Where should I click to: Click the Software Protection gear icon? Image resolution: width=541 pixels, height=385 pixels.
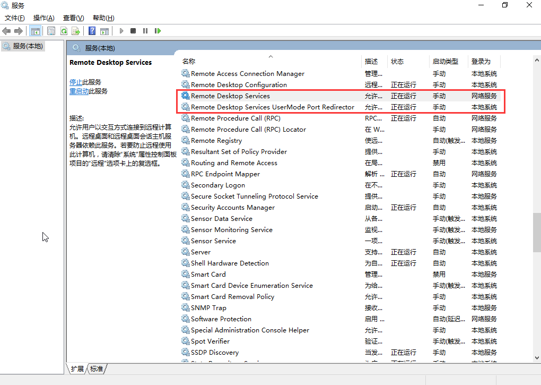click(x=186, y=319)
